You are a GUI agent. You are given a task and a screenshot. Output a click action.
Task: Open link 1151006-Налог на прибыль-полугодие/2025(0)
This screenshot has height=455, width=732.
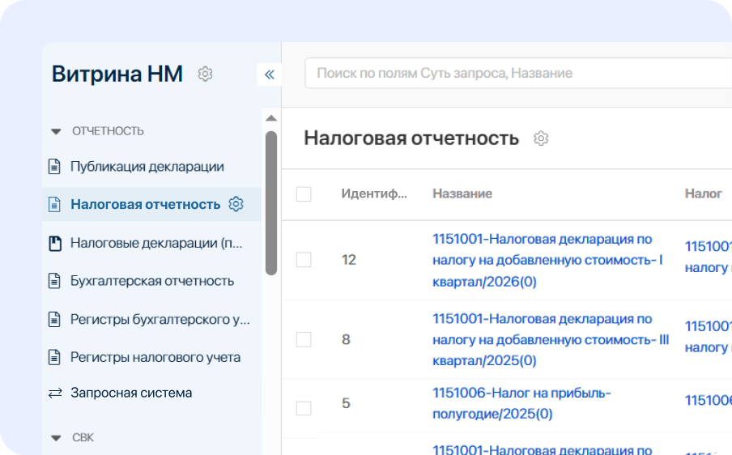click(x=521, y=403)
